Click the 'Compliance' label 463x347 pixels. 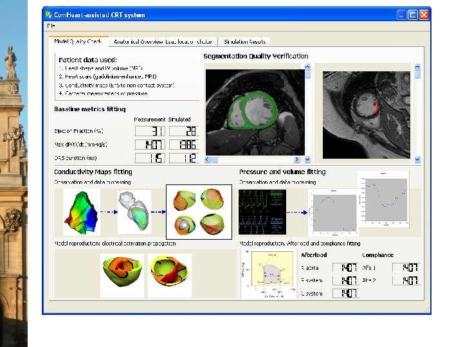click(378, 255)
